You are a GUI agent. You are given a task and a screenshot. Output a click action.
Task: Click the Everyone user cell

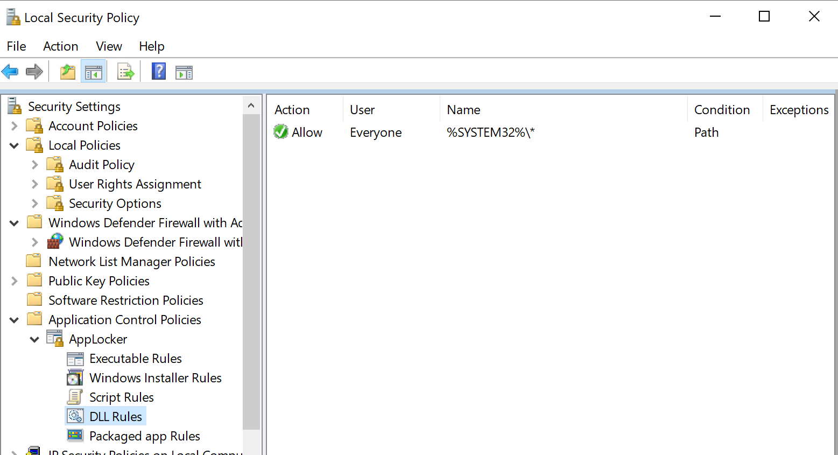coord(376,132)
